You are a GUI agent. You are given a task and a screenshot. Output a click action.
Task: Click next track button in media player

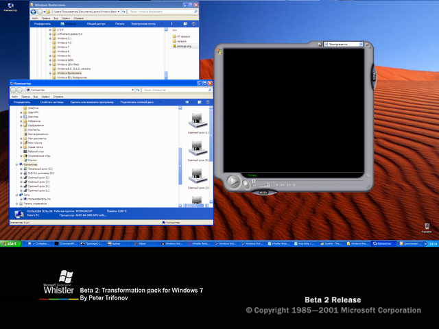(x=294, y=185)
